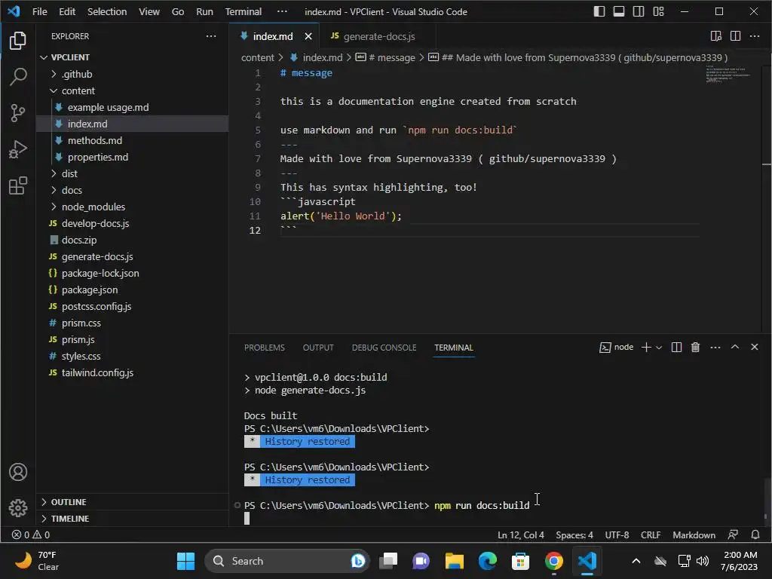Open the Search view icon
The image size is (772, 579).
point(18,77)
